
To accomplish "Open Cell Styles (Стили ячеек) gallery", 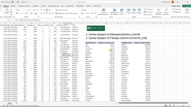I will click(x=122, y=12).
